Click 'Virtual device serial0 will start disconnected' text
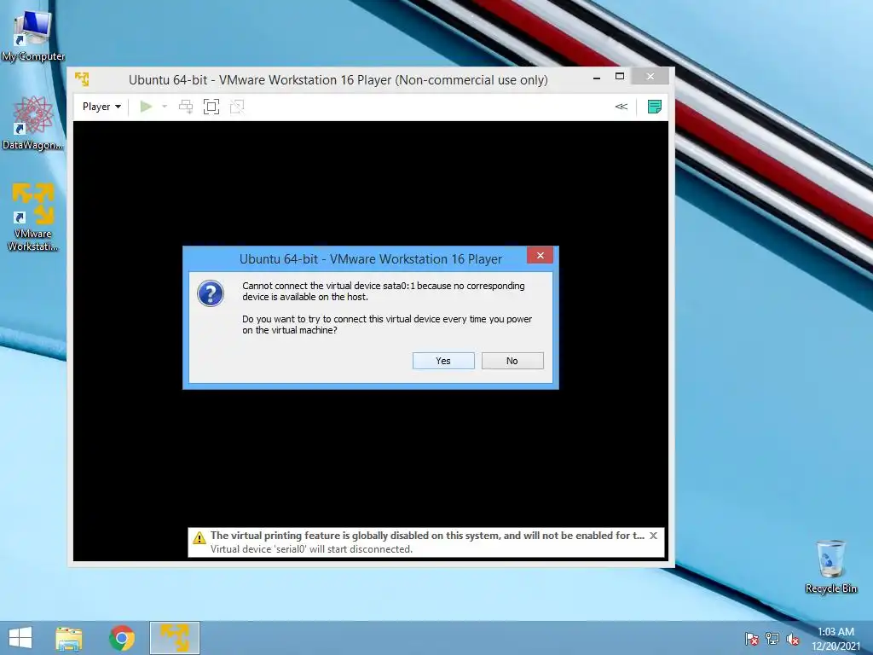873x655 pixels. click(311, 549)
